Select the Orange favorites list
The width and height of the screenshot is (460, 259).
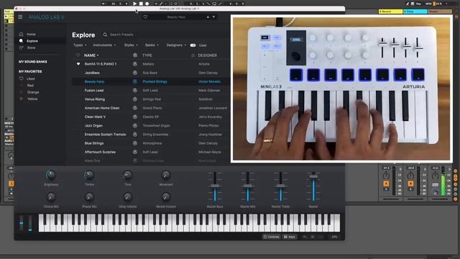33,92
